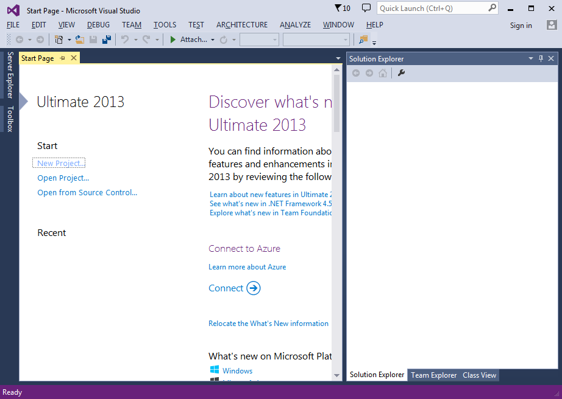Open the Undo history dropdown arrow
This screenshot has height=399, width=562.
136,40
